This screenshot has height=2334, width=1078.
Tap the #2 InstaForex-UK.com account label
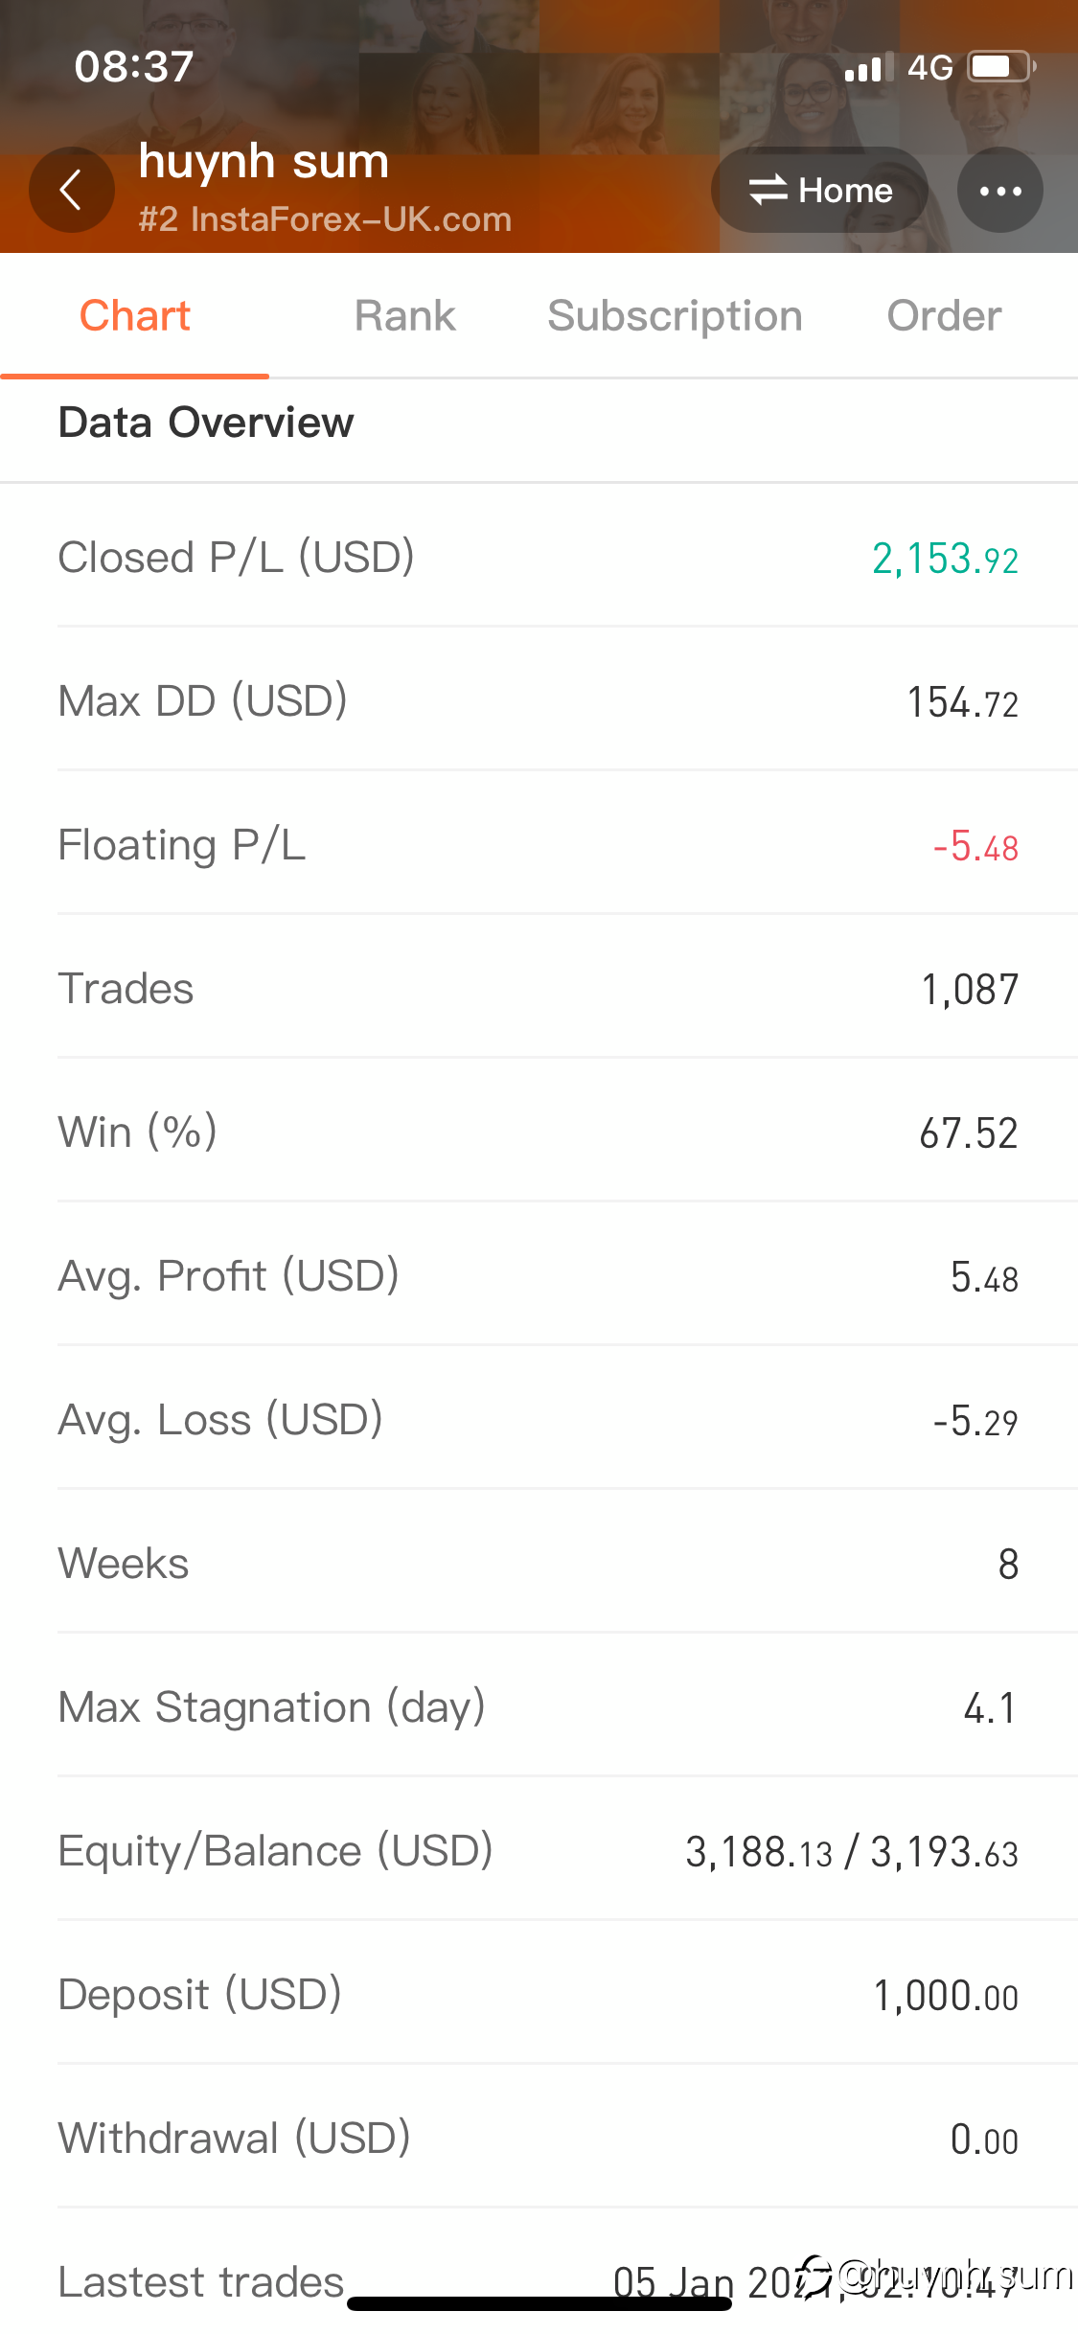pyautogui.click(x=325, y=219)
